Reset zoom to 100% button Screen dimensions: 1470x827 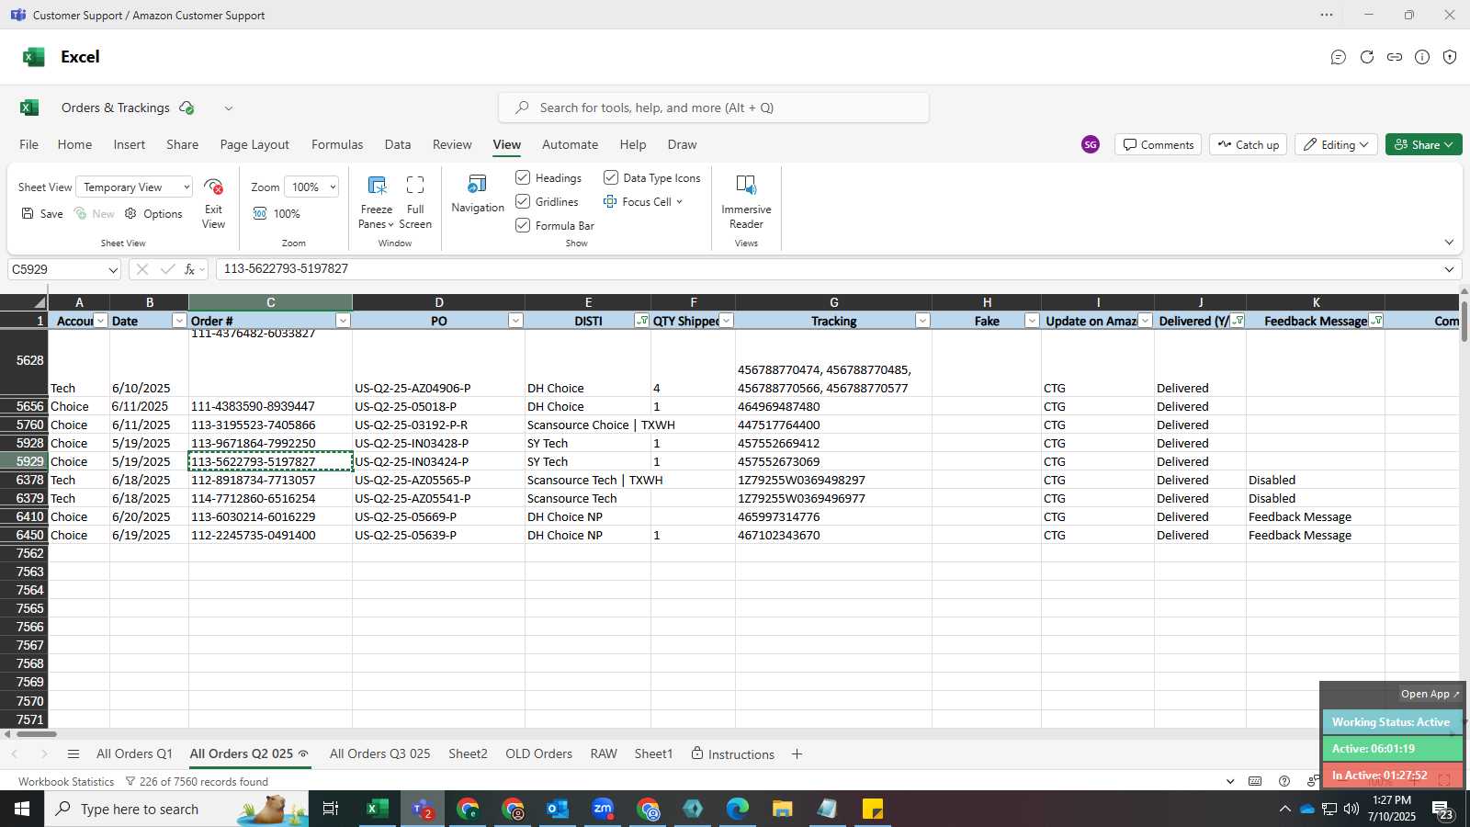point(277,213)
